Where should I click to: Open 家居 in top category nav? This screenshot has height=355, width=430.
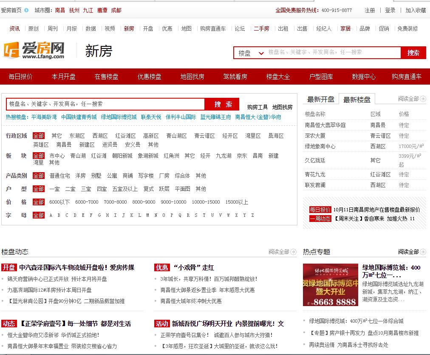(345, 28)
